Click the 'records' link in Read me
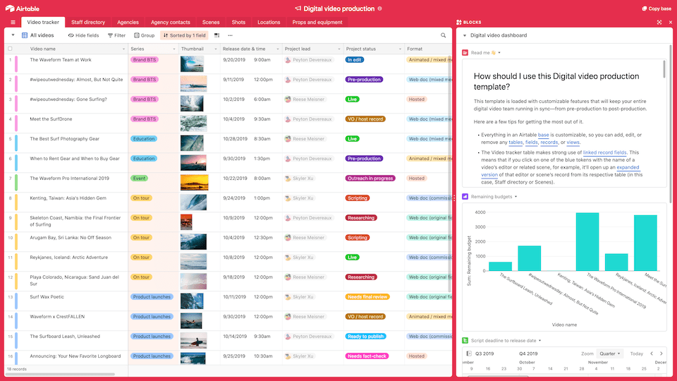 [549, 142]
